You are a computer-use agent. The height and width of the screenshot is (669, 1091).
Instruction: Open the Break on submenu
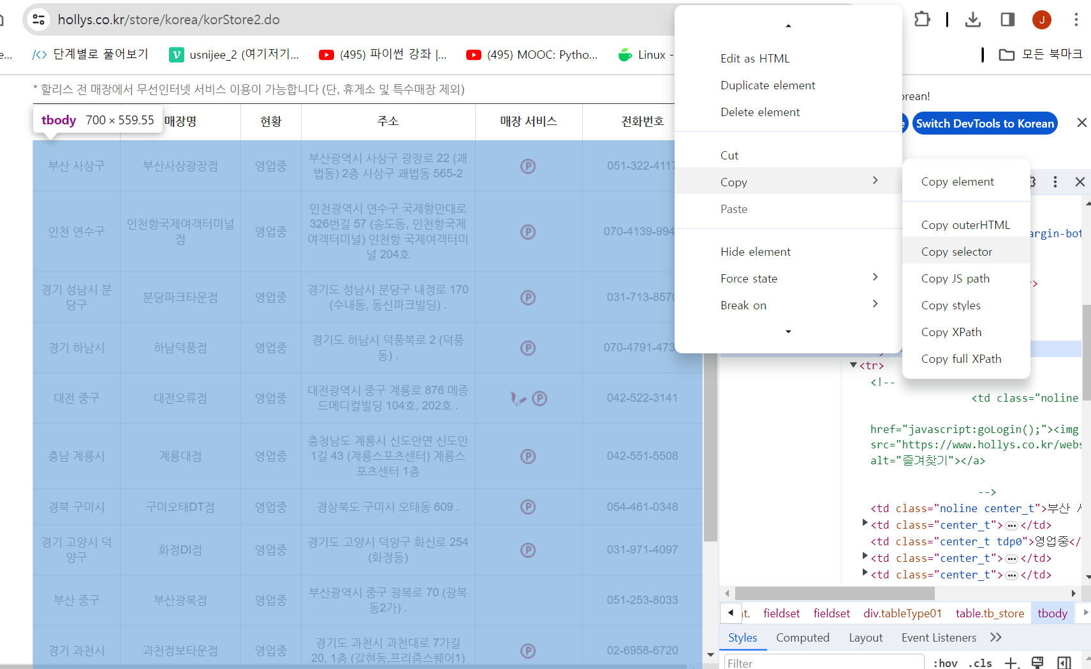[788, 305]
